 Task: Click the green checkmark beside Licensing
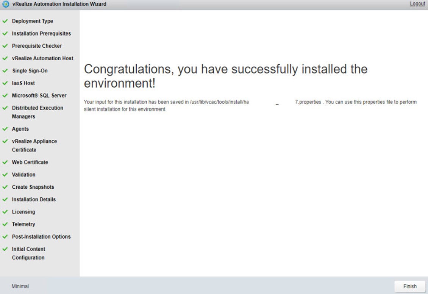[x=5, y=212]
